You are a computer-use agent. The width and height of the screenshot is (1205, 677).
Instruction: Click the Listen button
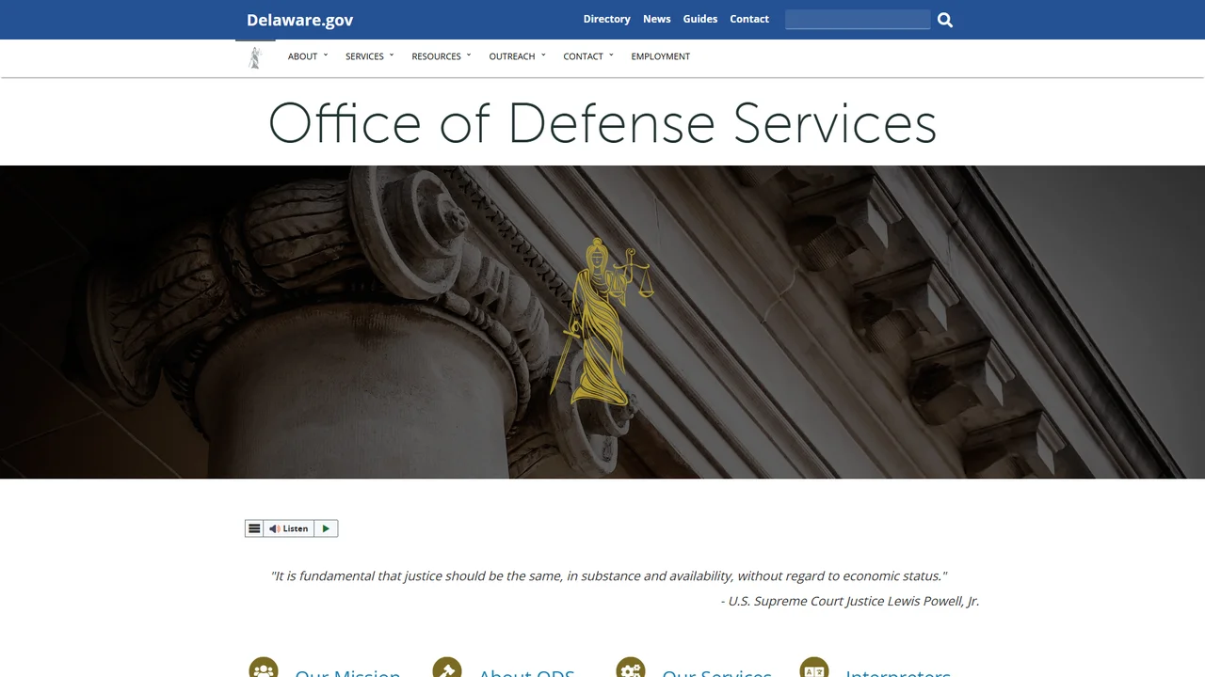289,528
